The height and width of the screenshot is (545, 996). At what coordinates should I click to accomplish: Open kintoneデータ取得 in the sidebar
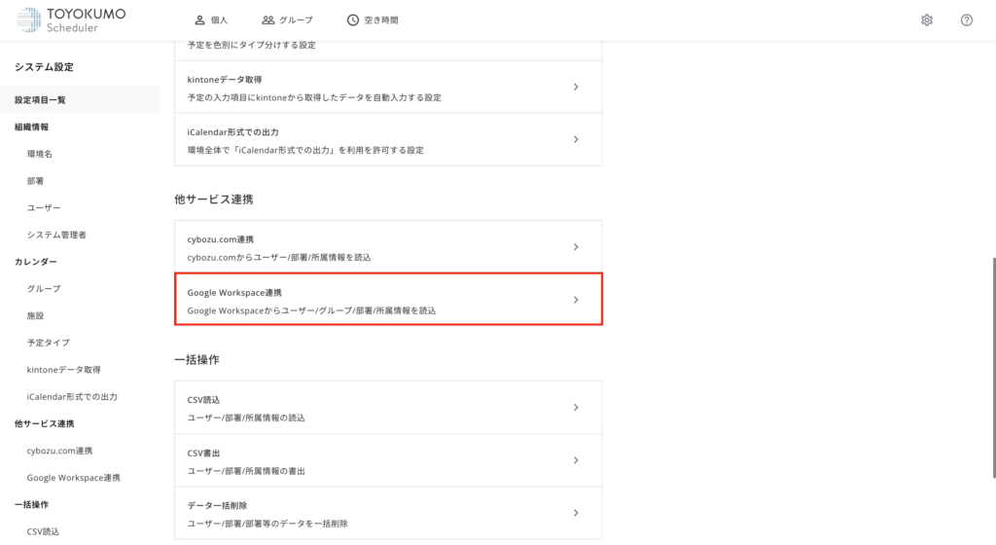tap(63, 370)
